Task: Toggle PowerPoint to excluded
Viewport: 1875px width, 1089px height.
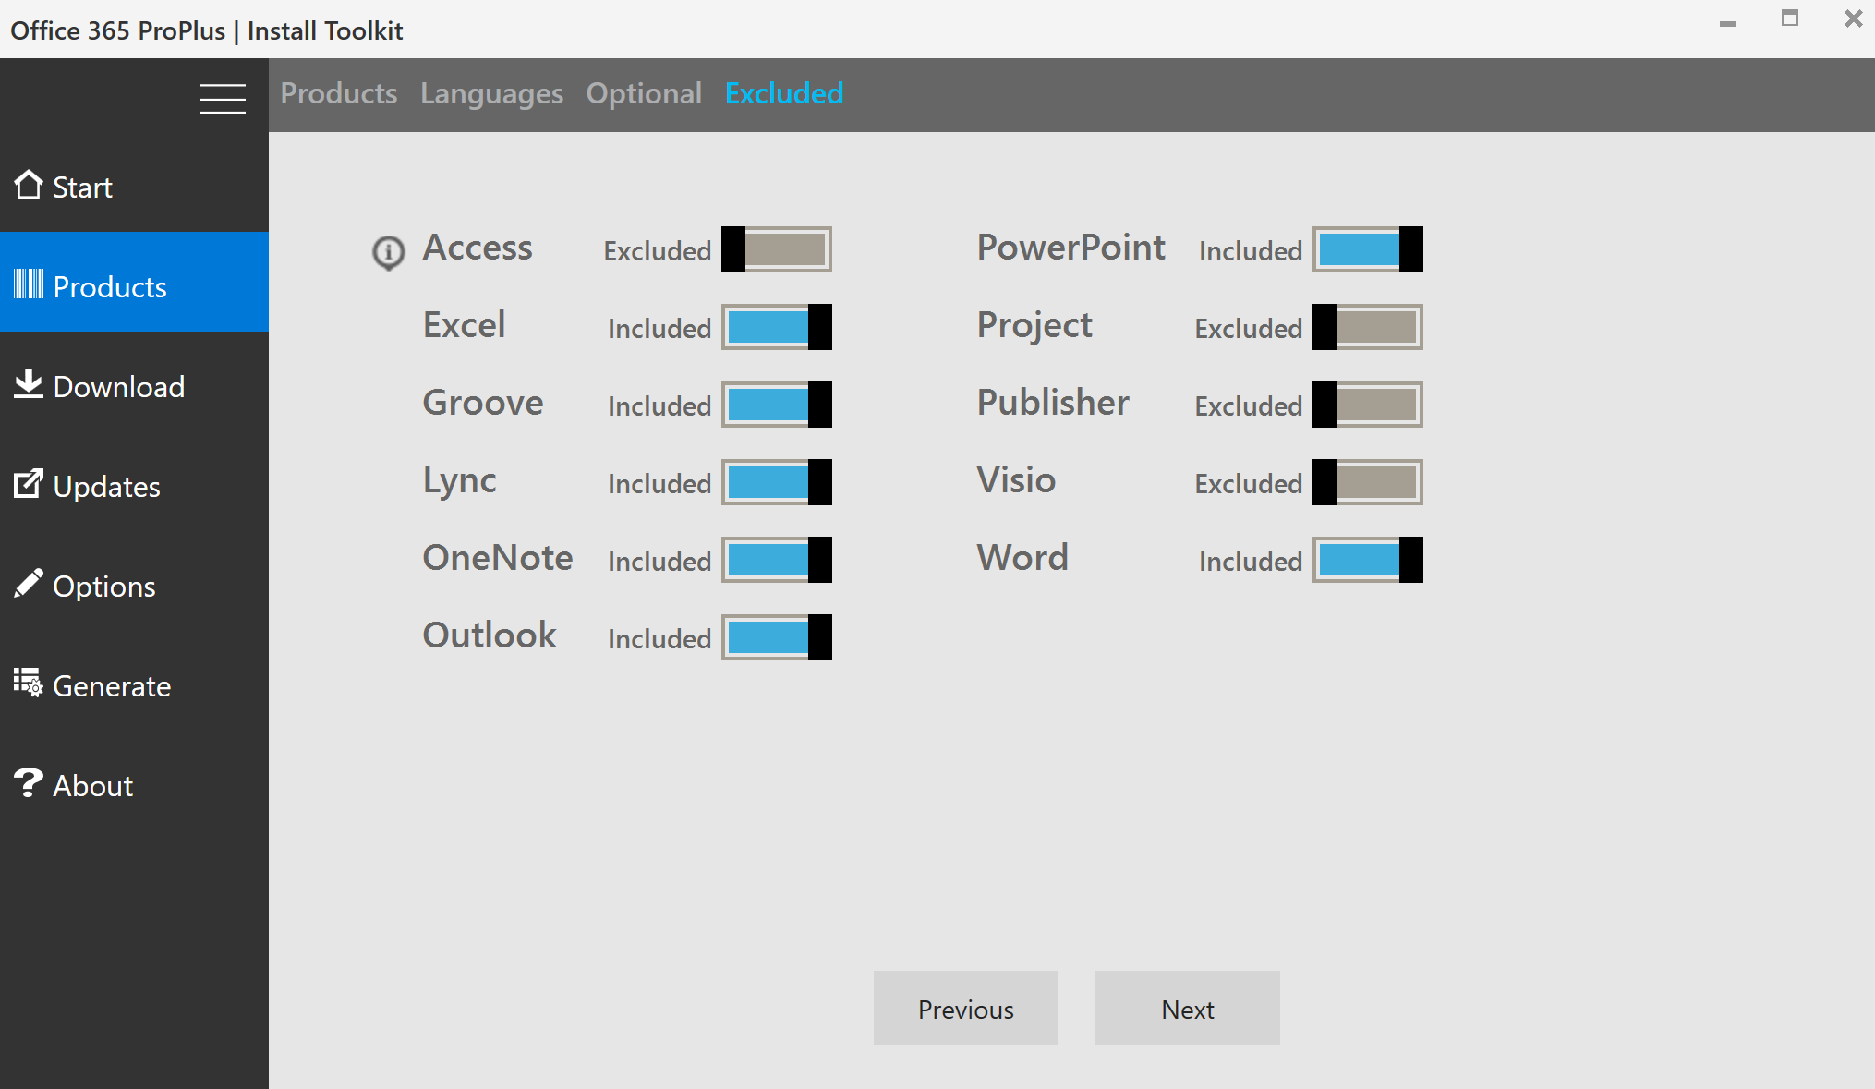Action: [1367, 249]
